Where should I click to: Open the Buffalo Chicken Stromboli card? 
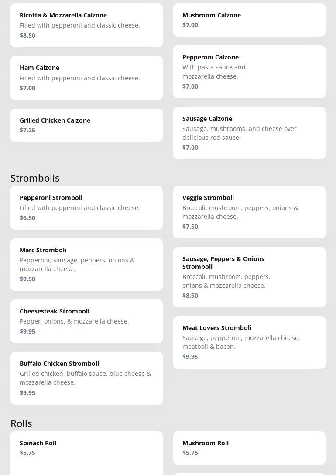click(x=86, y=378)
